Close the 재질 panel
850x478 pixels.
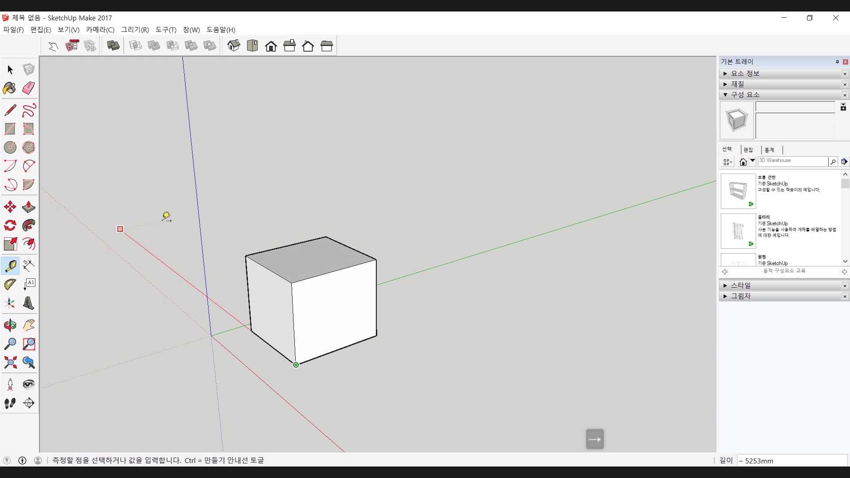pos(845,84)
